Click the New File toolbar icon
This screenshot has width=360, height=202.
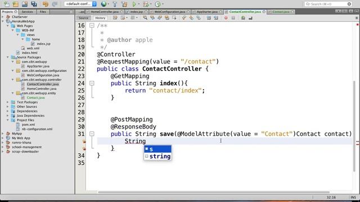click(7, 4)
